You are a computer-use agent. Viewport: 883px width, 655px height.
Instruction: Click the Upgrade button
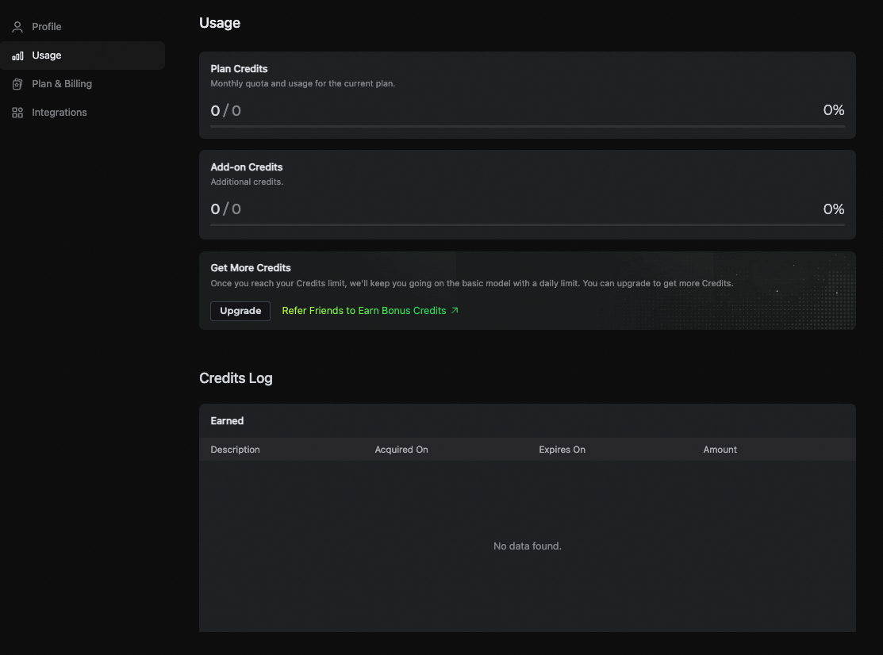click(x=240, y=311)
